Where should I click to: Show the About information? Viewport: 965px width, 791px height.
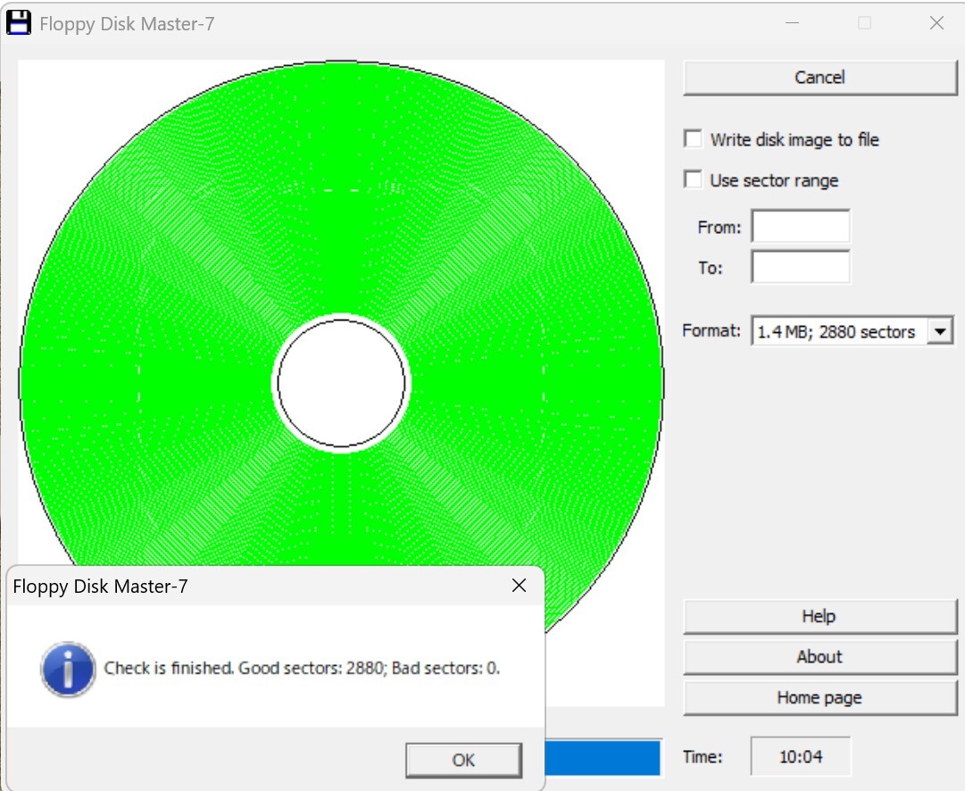click(819, 657)
